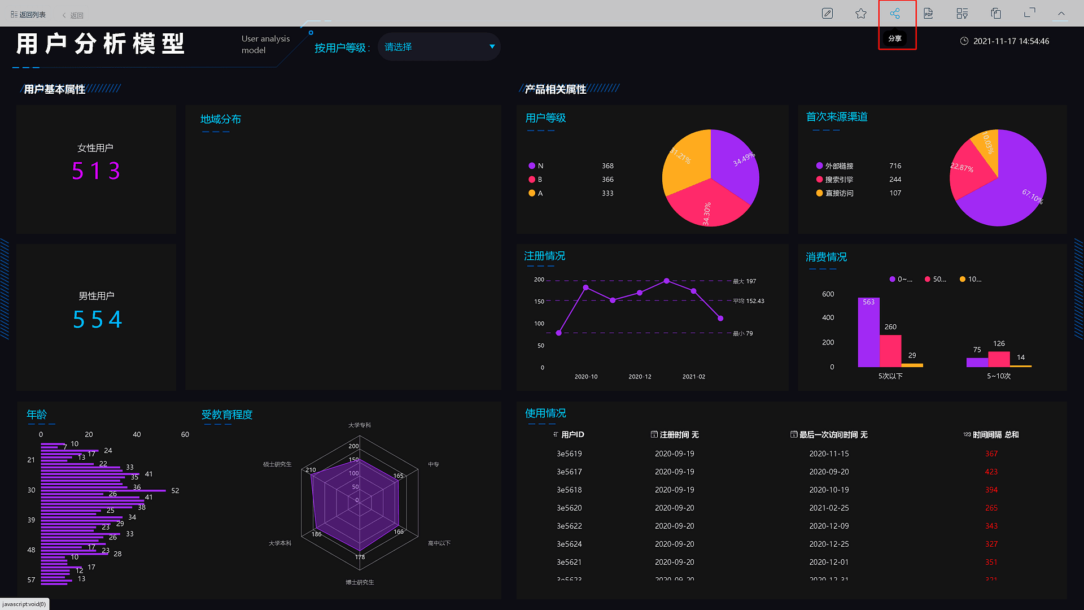
Task: Select user ID 3e5618 in table
Action: 569,490
